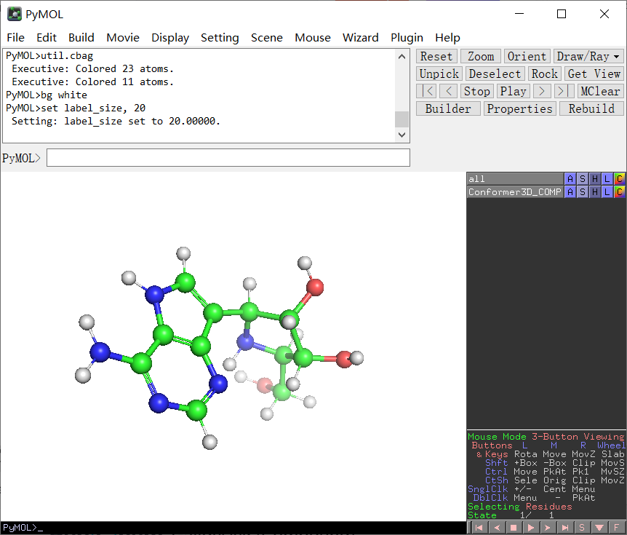Image resolution: width=627 pixels, height=535 pixels.
Task: Open the Edit menu
Action: click(x=47, y=38)
